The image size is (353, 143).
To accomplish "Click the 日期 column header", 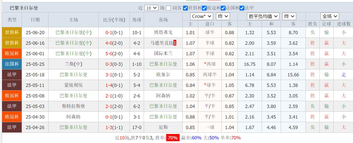I will coord(35,20).
